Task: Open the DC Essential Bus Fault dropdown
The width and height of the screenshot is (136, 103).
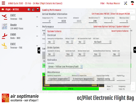Action: point(82,42)
